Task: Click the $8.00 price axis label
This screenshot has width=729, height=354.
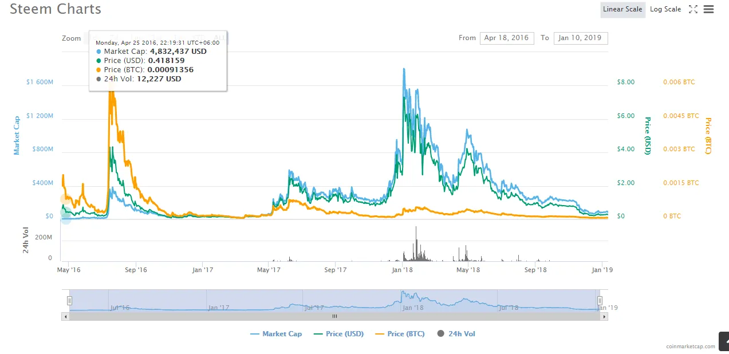Action: [625, 82]
